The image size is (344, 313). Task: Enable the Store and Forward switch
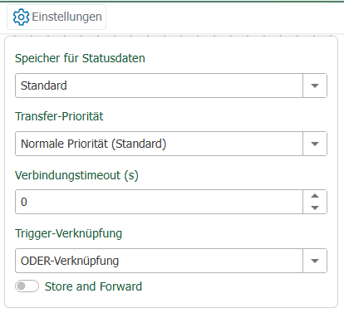tap(27, 286)
